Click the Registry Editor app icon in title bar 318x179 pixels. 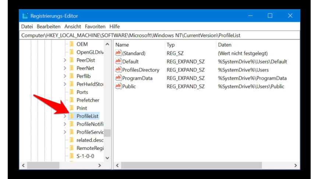25,16
